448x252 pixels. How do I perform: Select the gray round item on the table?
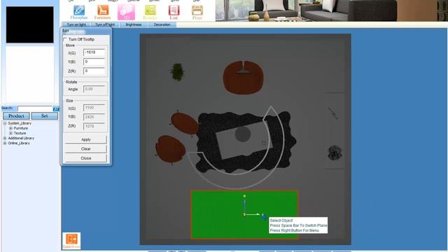[x=243, y=134]
